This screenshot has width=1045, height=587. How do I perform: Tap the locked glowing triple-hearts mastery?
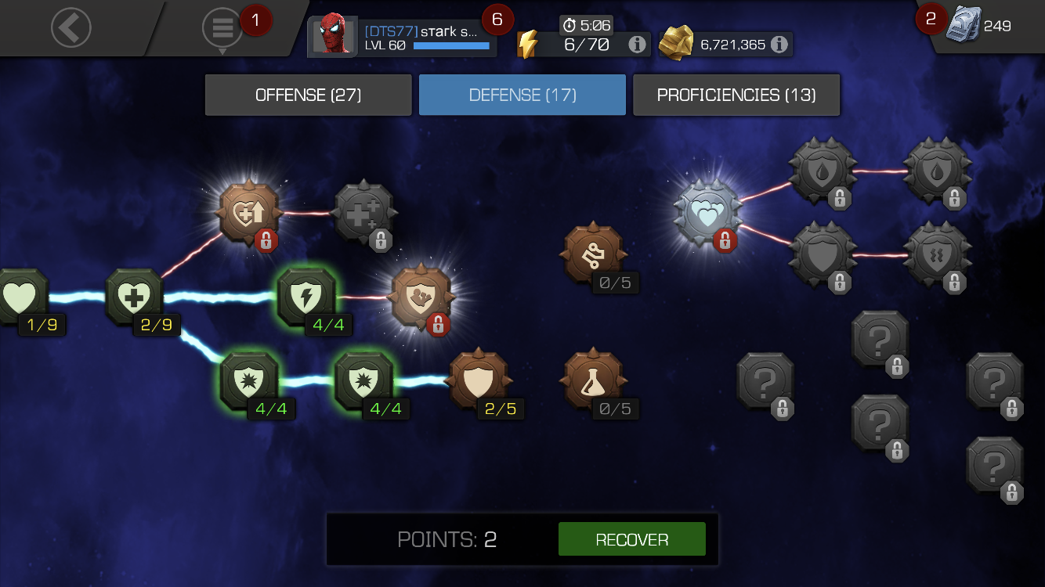(708, 213)
